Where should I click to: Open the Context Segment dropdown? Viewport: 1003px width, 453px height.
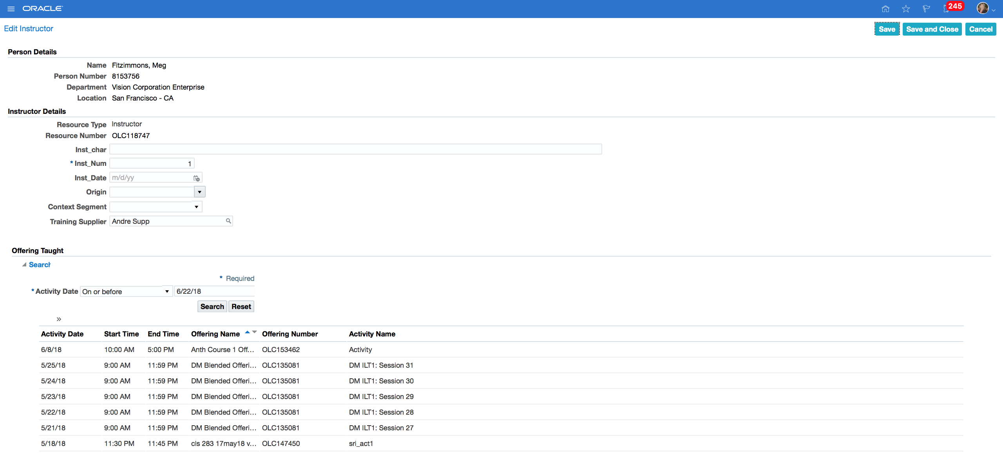click(196, 207)
